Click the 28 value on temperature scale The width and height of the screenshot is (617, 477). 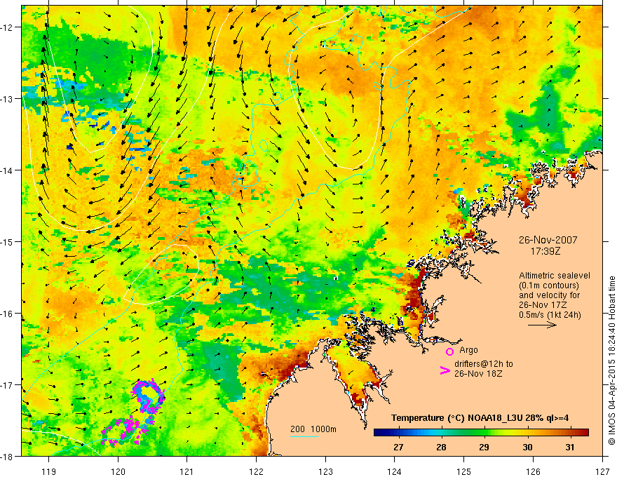[442, 448]
